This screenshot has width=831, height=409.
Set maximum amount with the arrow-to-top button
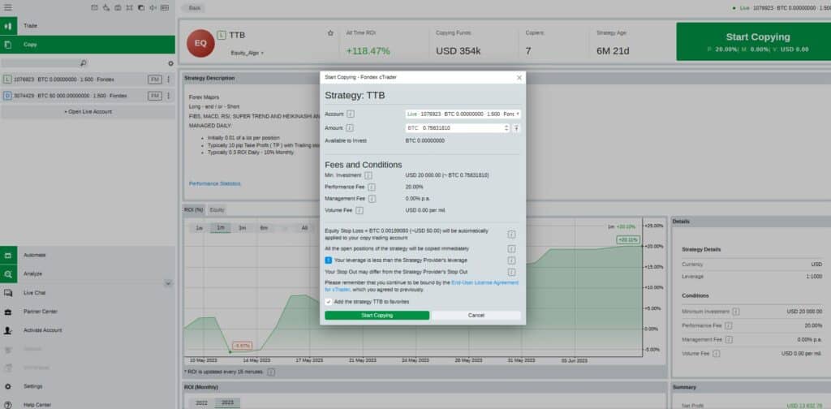516,127
